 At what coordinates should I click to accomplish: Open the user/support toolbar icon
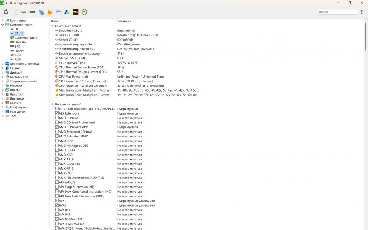click(67, 12)
